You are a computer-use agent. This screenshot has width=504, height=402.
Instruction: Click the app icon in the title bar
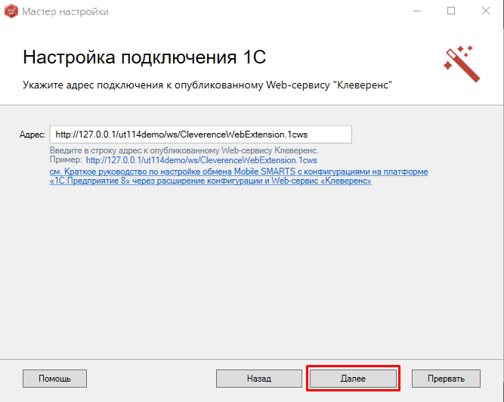point(11,11)
